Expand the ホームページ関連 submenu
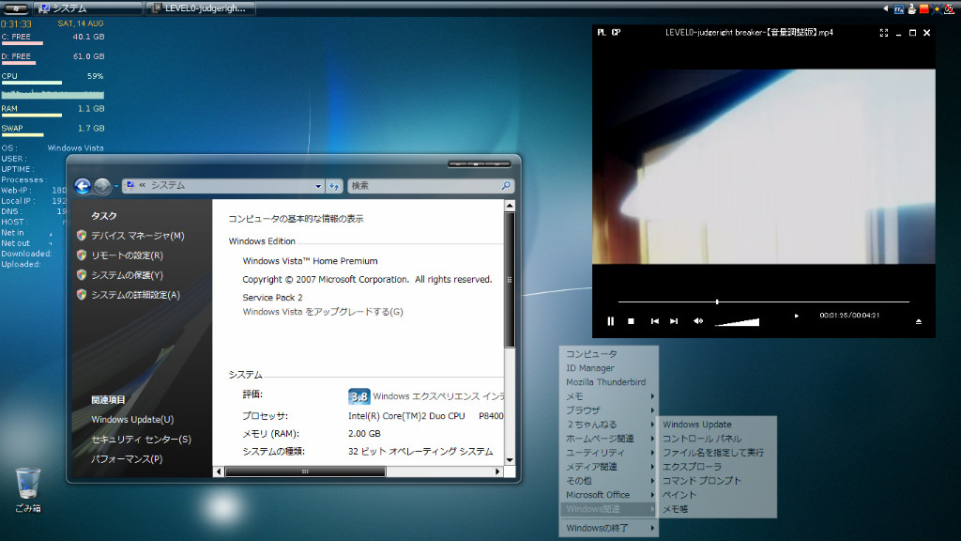961x541 pixels. (609, 439)
